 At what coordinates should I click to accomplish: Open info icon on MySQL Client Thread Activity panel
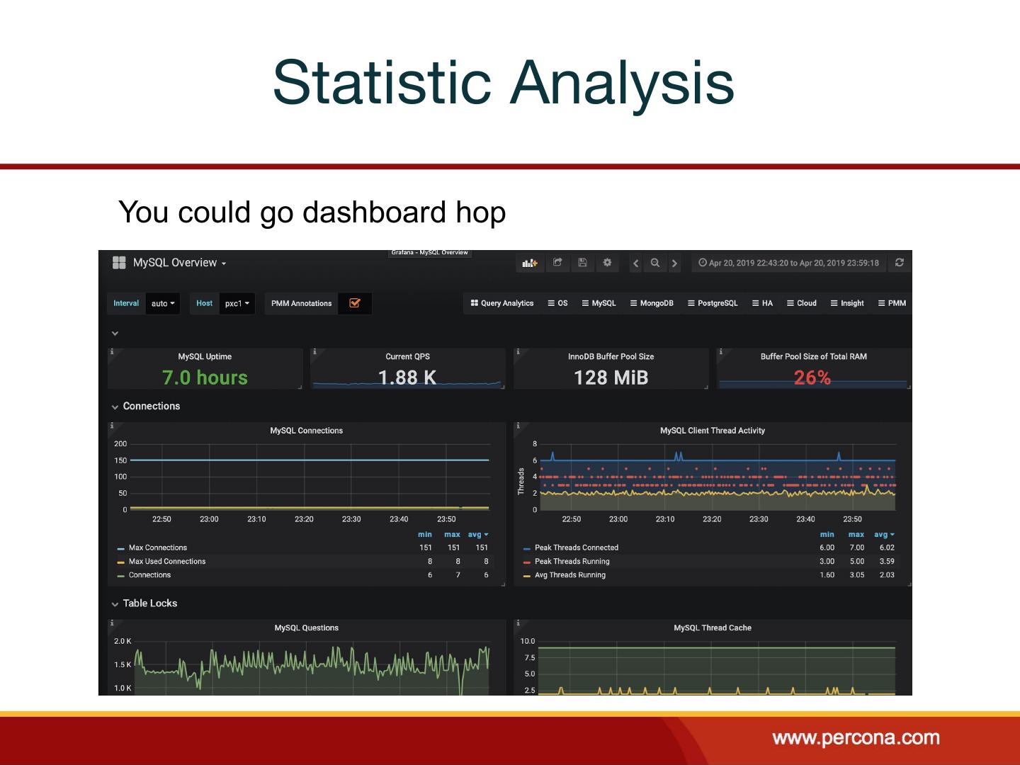tap(518, 426)
